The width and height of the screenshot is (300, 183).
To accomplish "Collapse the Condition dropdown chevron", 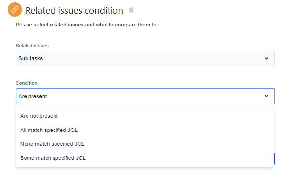I will click(266, 96).
